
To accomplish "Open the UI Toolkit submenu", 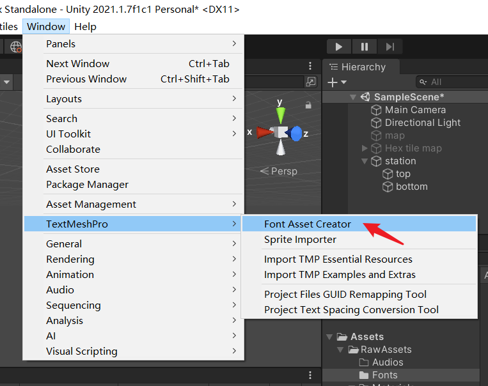I will point(134,134).
